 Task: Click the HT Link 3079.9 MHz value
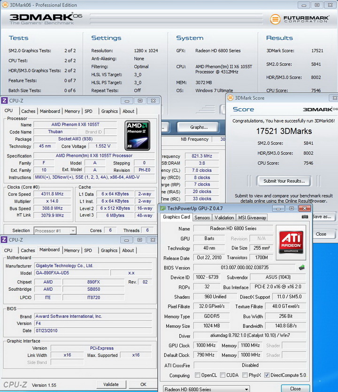point(52,215)
